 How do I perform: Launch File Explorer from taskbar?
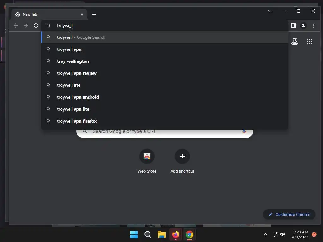[162, 234]
